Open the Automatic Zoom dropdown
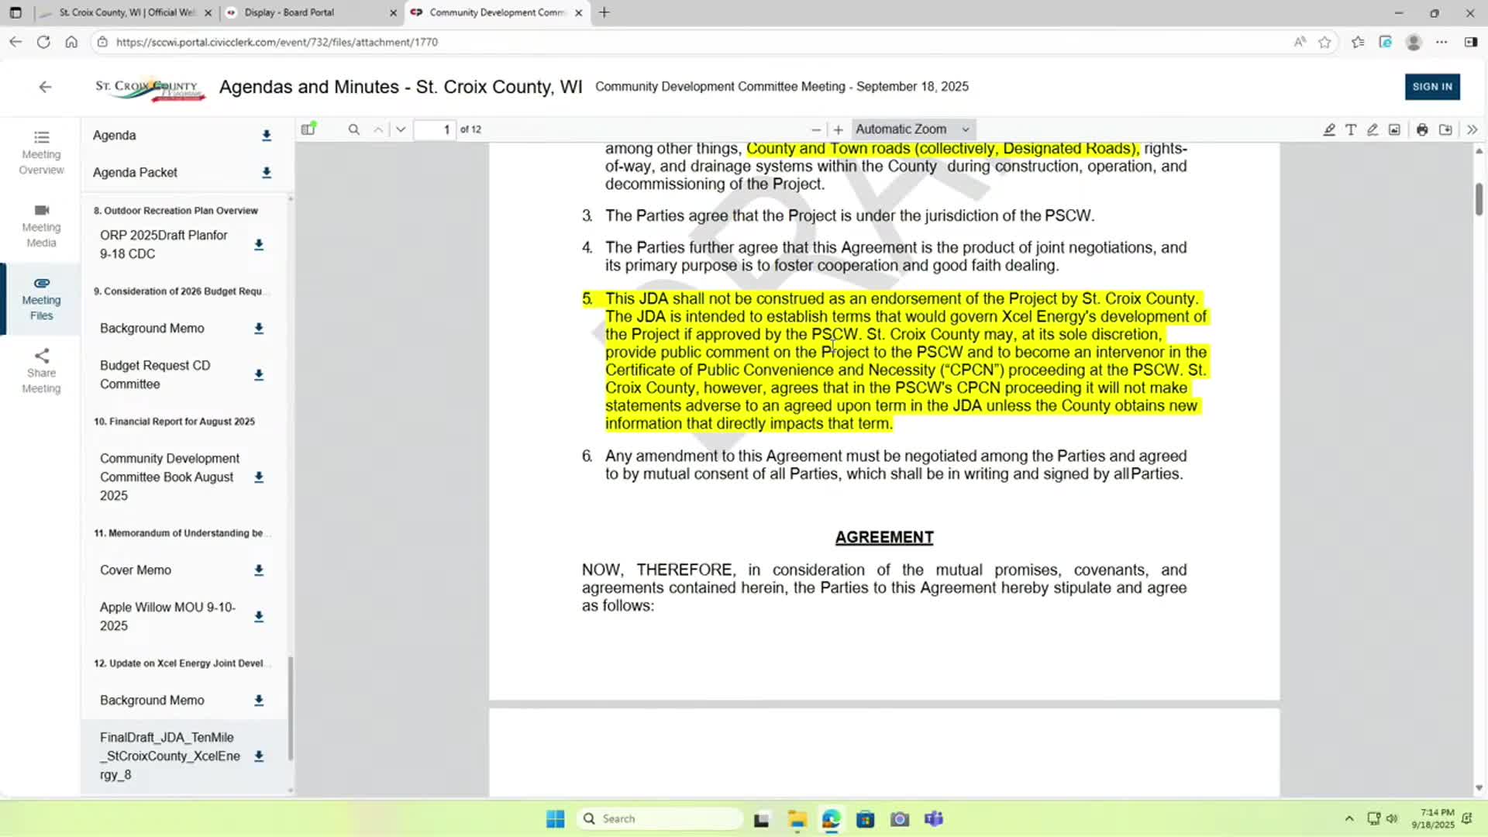The width and height of the screenshot is (1488, 837). tap(913, 129)
